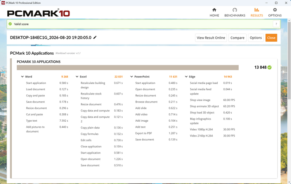Click PowerPoint 'Add slide' row
This screenshot has width=291, height=184.
coord(156,108)
